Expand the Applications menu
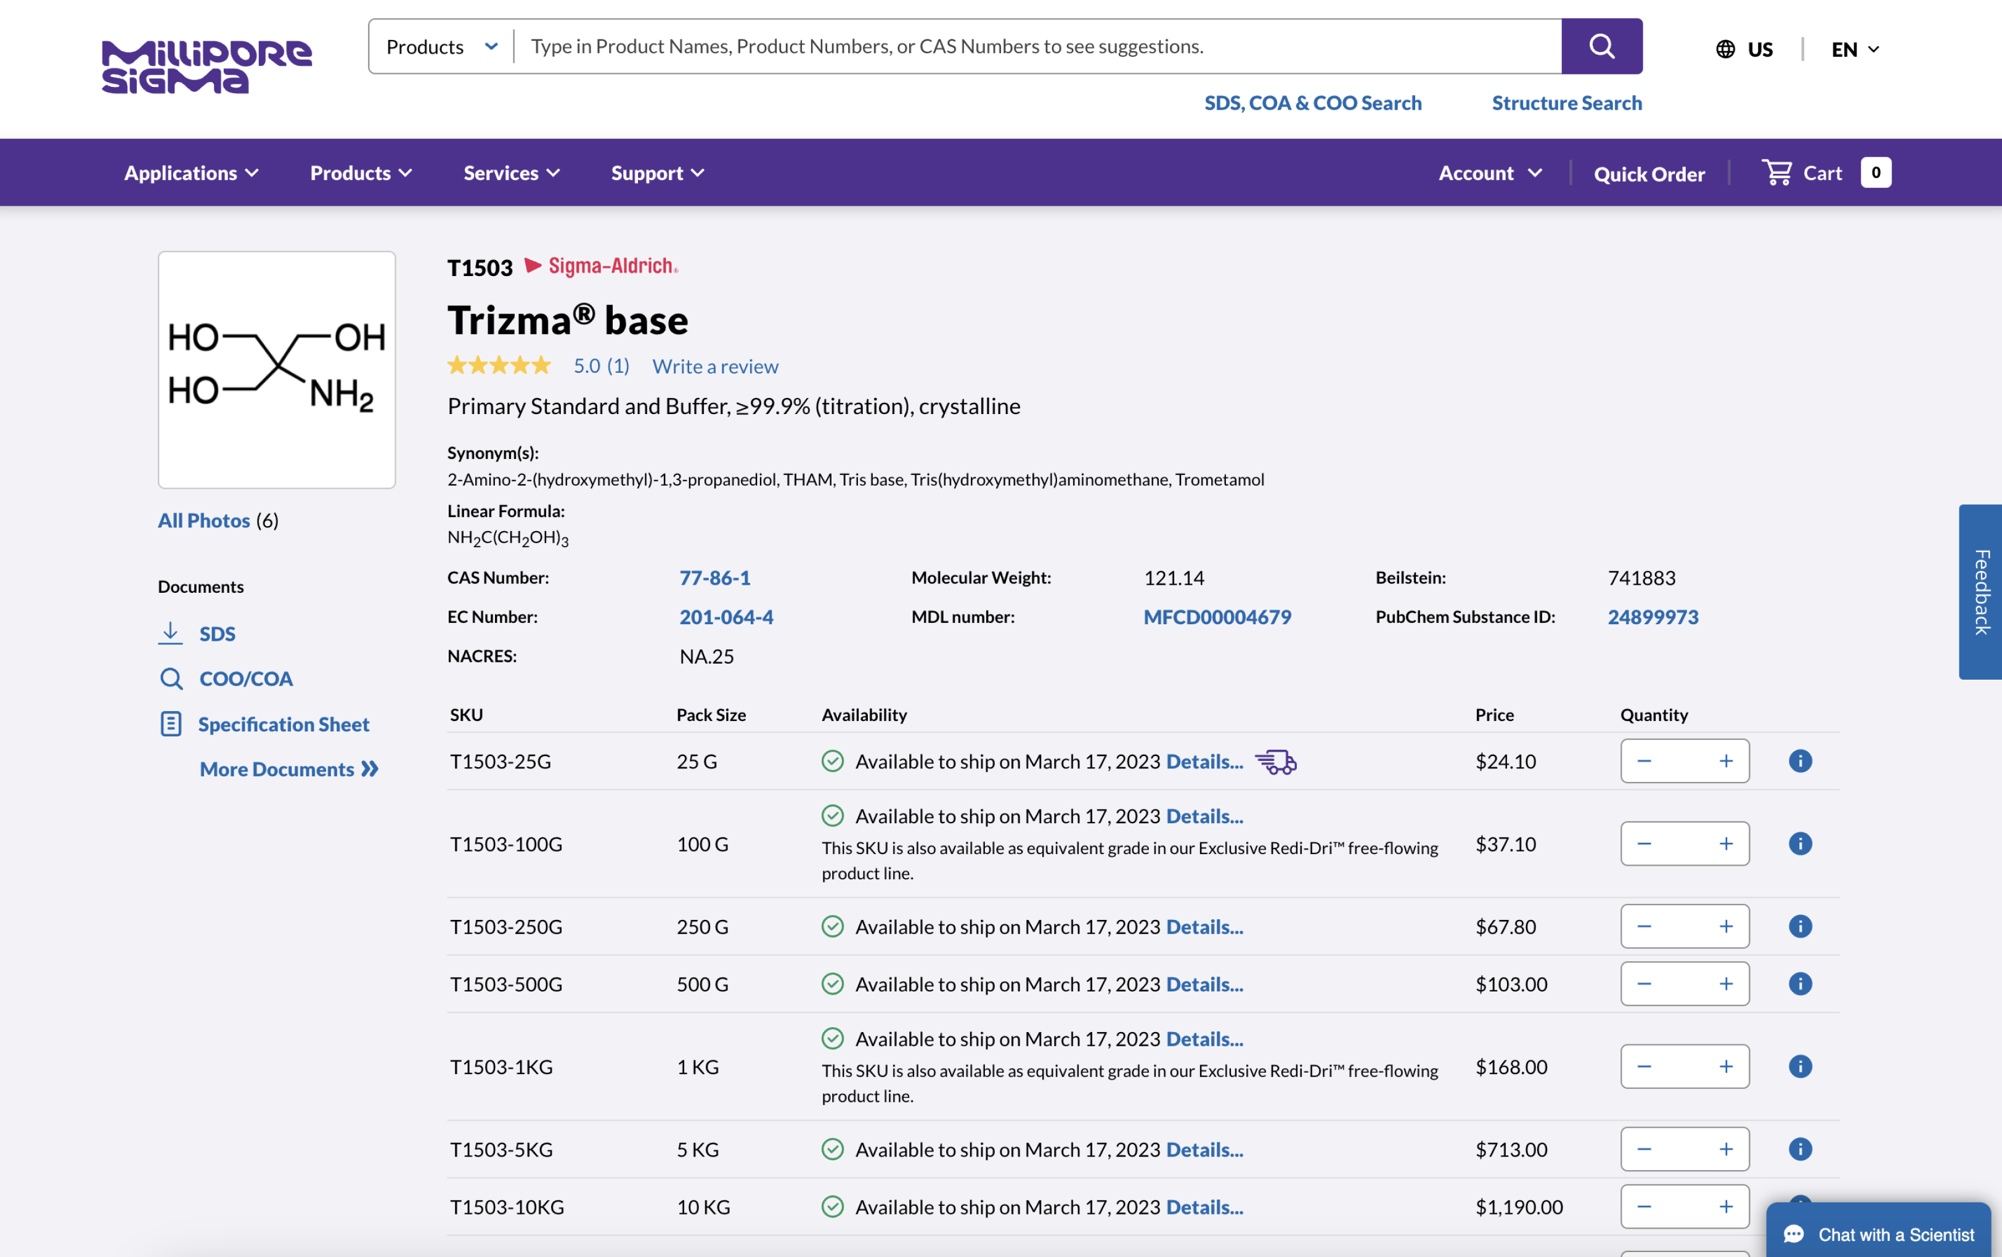Screen dimensions: 2002x1257 (191, 173)
